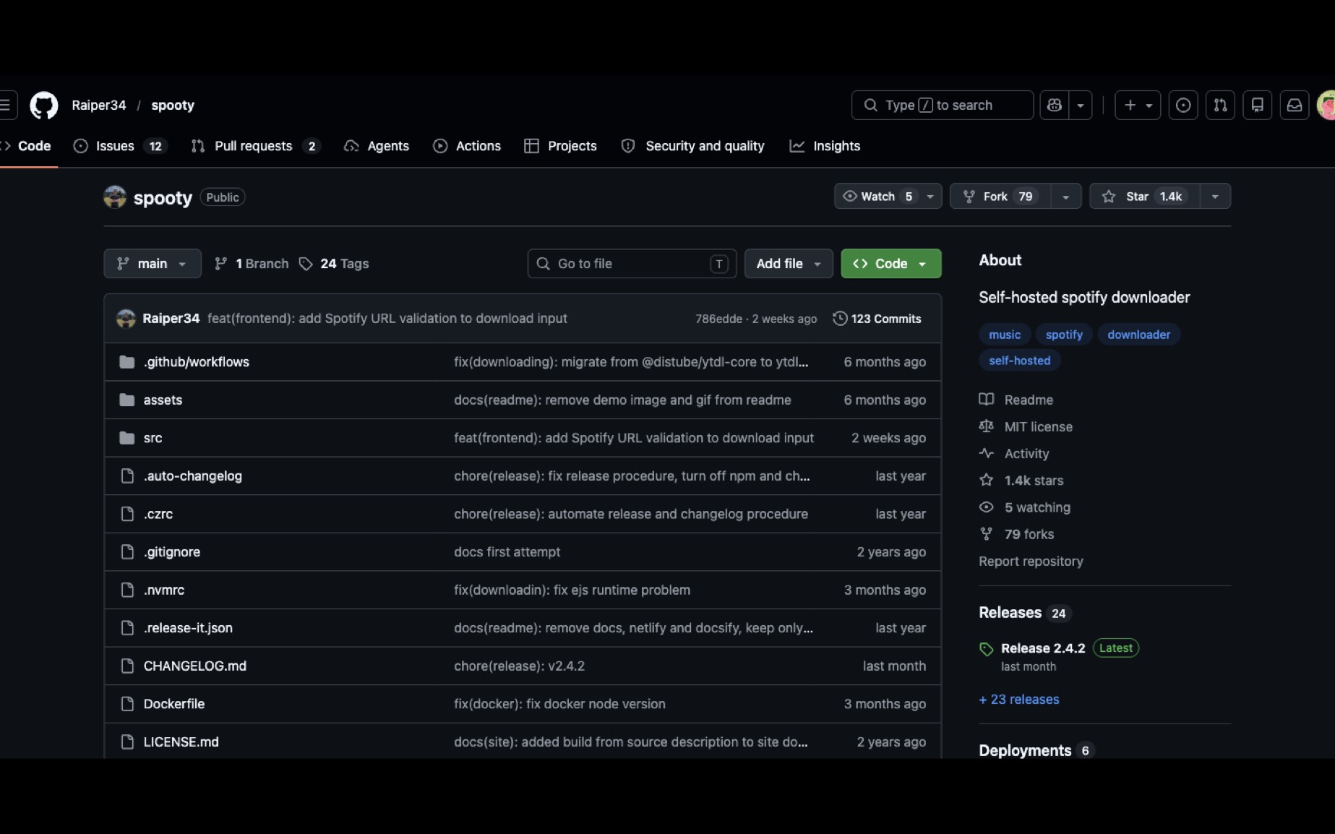Open the issues icon in top header
The width and height of the screenshot is (1335, 834).
(1183, 106)
